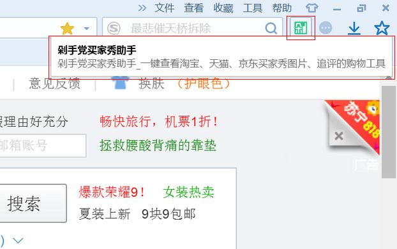Click the Sogou S search engine logo
The image size is (397, 249).
pos(114,28)
